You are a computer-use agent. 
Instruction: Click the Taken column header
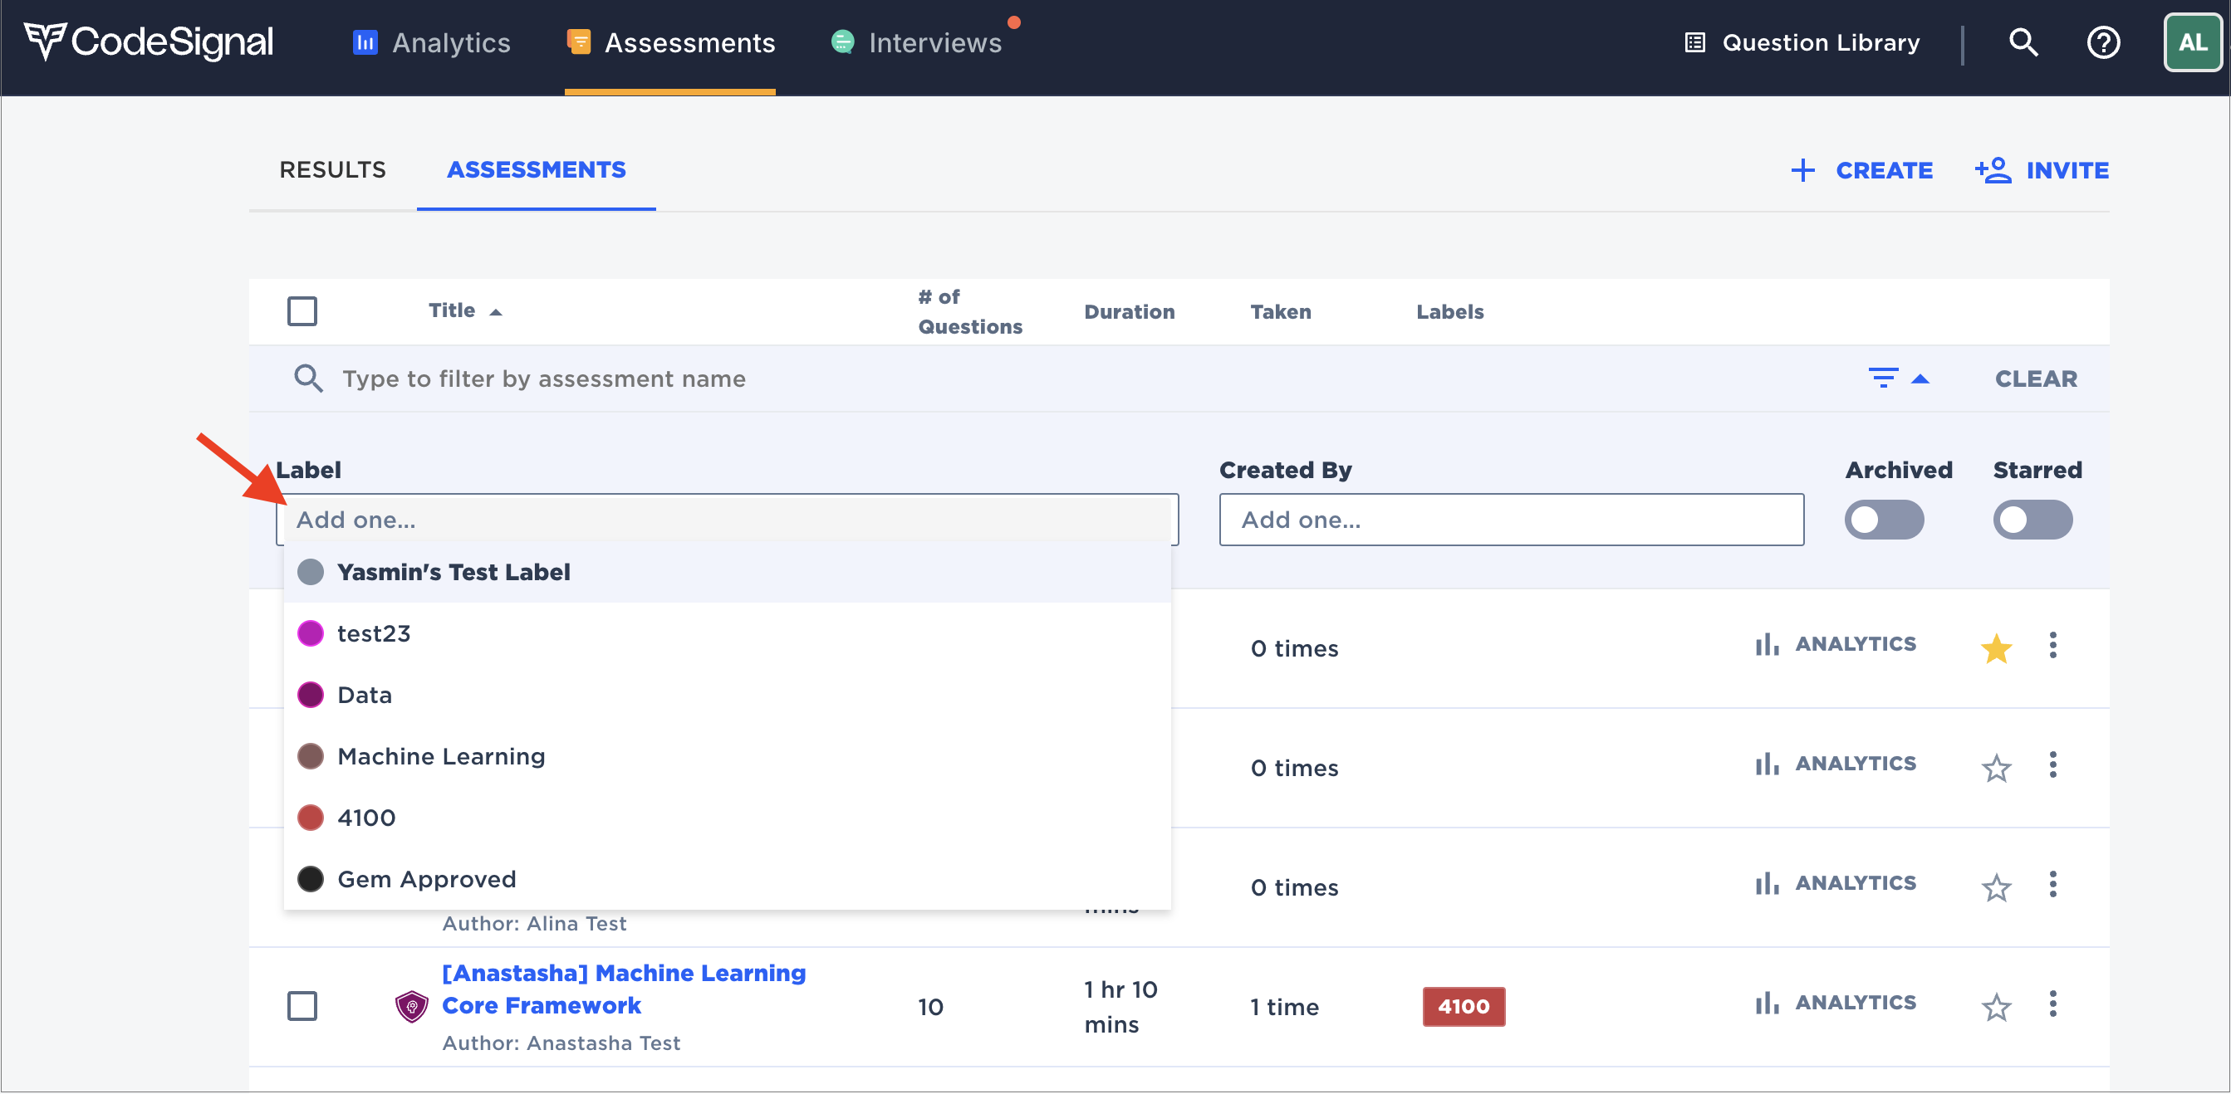1280,311
